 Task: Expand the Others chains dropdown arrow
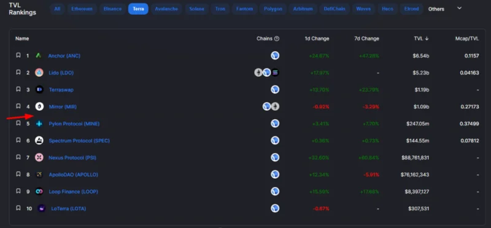(x=459, y=8)
